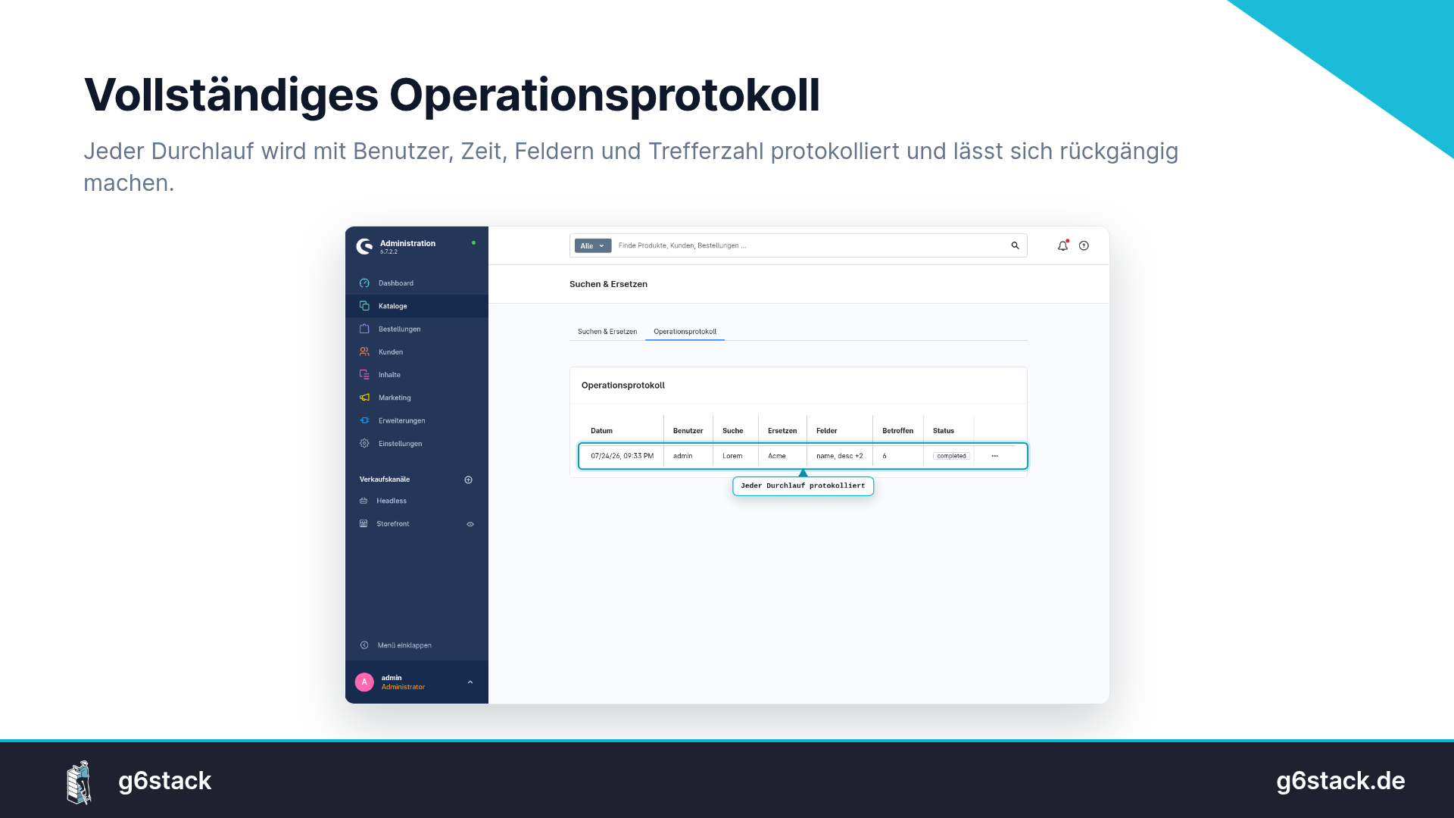Open the notifications bell

pyautogui.click(x=1062, y=245)
